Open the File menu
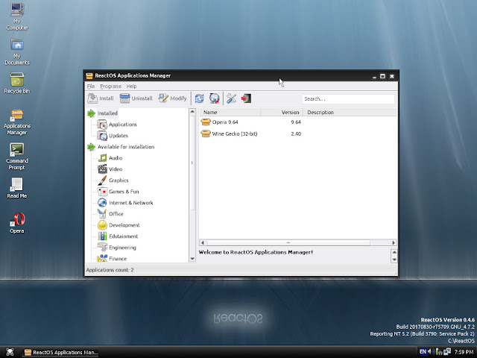The image size is (477, 358). tap(91, 87)
